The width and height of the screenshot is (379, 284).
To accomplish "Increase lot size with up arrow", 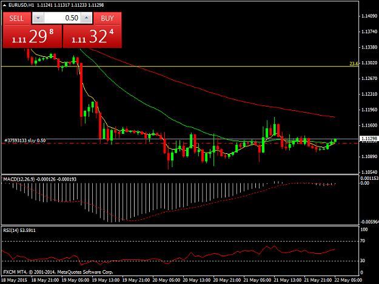I will pyautogui.click(x=87, y=18).
